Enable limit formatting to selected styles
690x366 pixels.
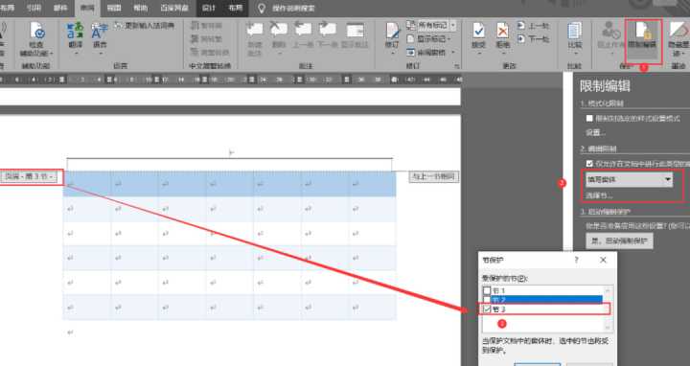point(589,119)
